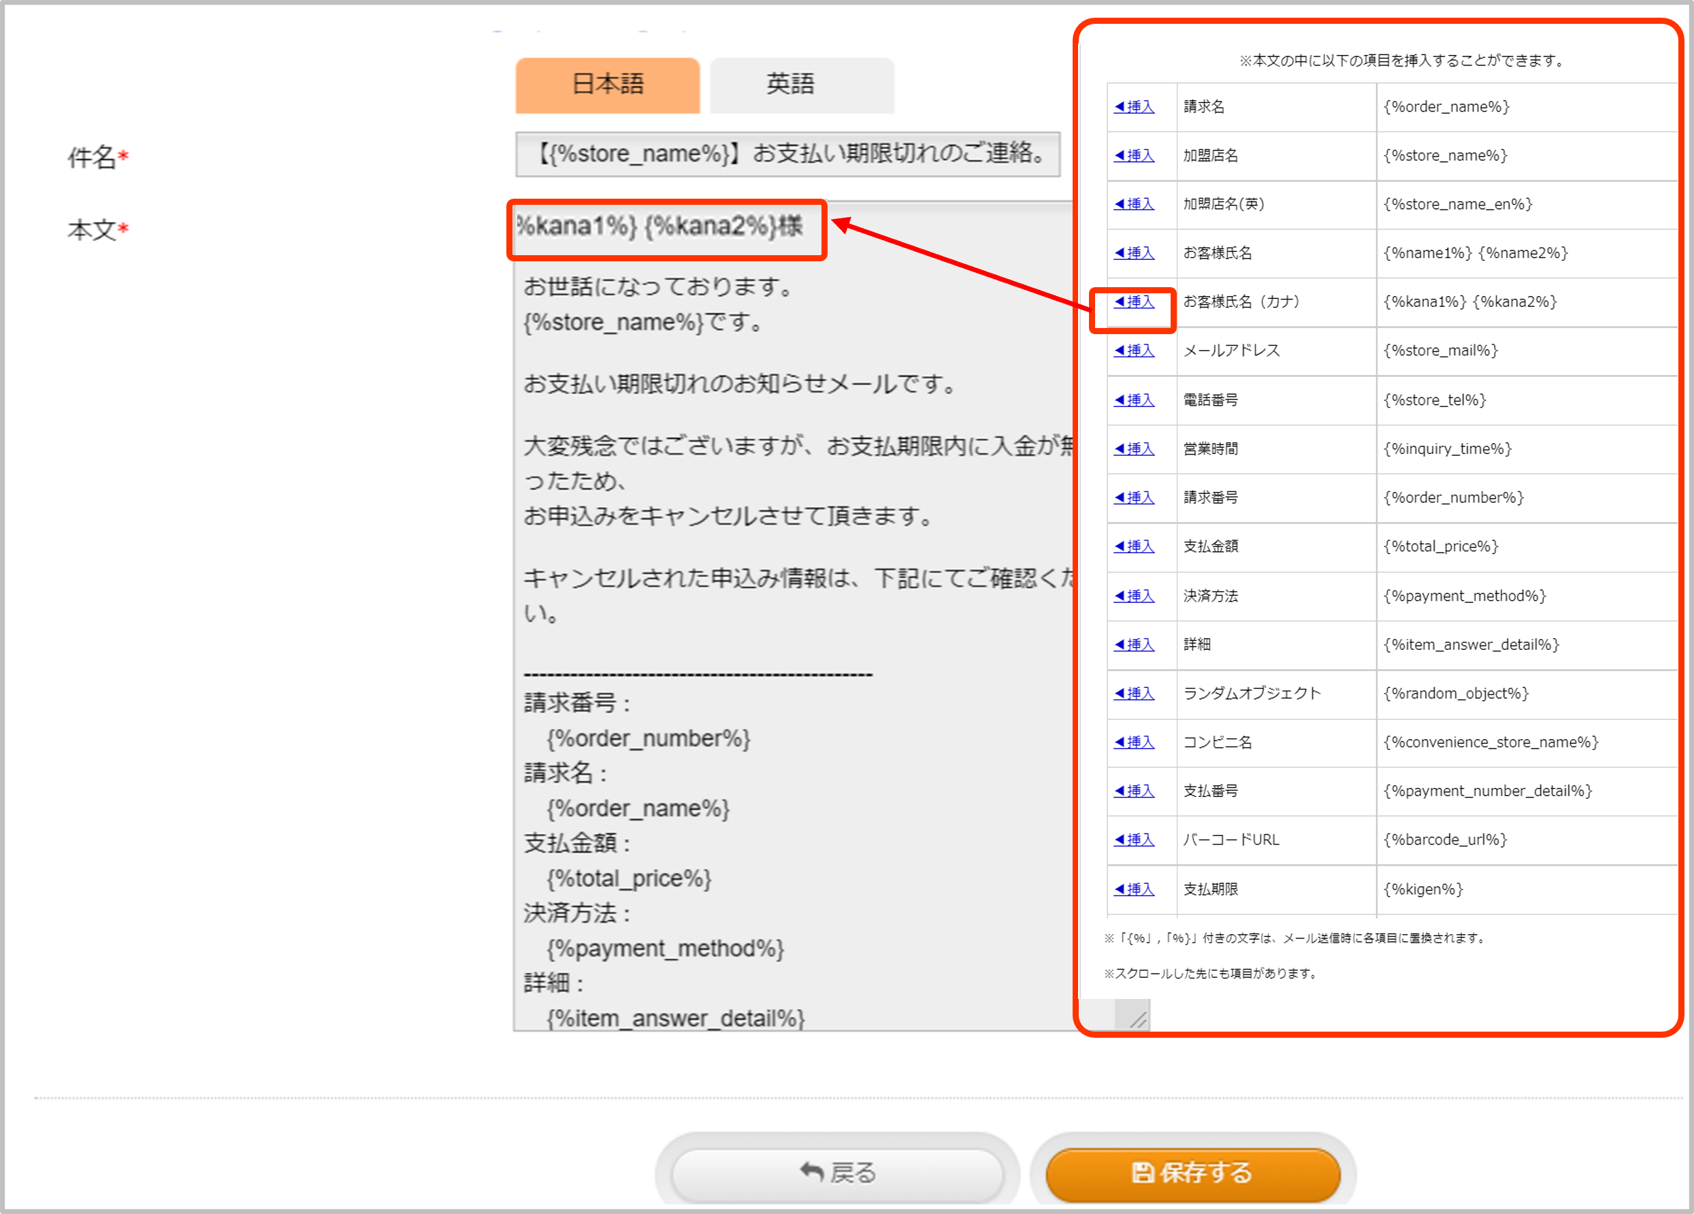The width and height of the screenshot is (1694, 1214).
Task: Insert the 請求番号 placeholder
Action: (x=1134, y=497)
